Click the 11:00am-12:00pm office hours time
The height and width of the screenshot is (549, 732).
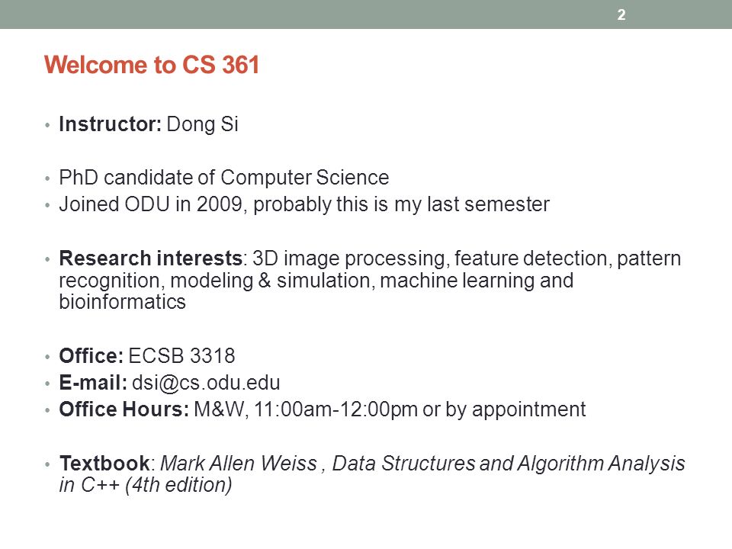[x=335, y=409]
